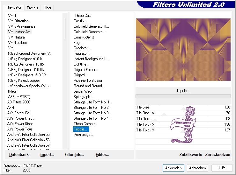This screenshot has width=236, height=175.
Task: Select VM Natural category
Action: tap(17, 37)
